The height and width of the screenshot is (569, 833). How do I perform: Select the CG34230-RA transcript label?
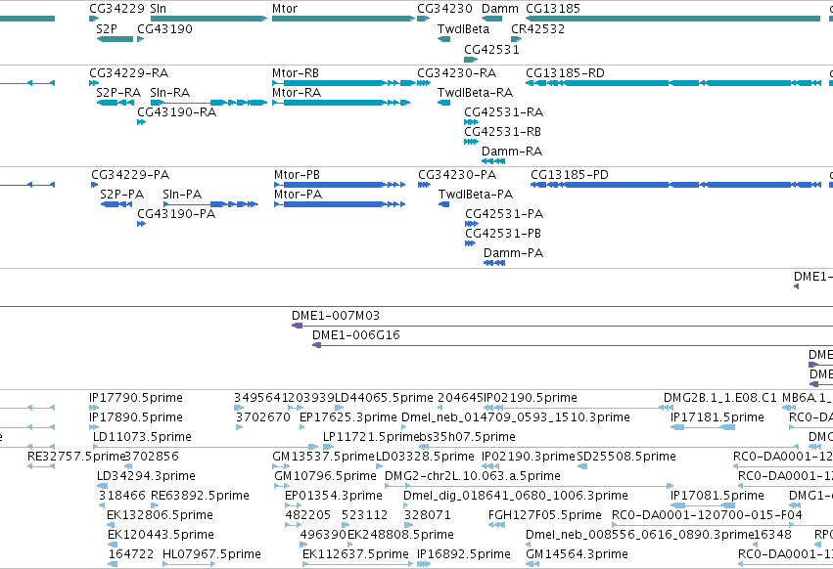tap(456, 73)
